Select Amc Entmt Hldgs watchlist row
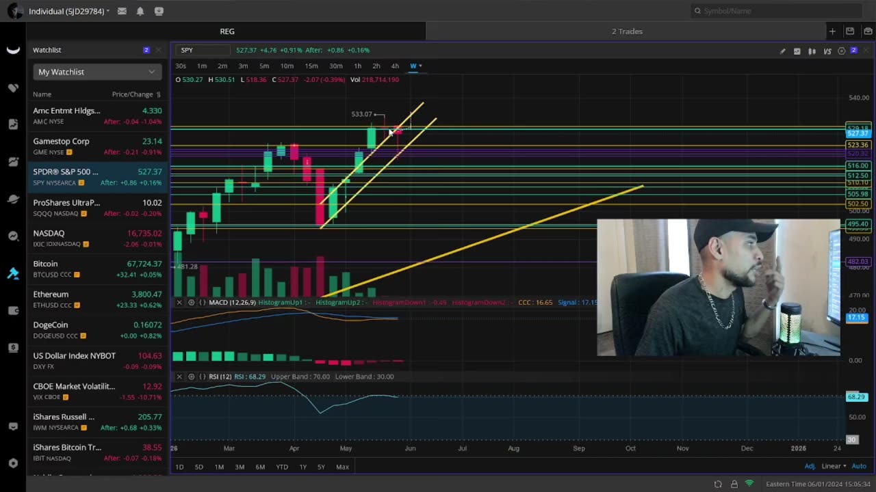 click(97, 115)
